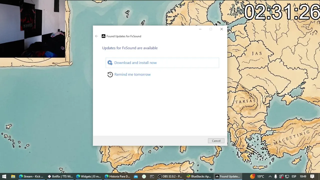Switch to the BotRix TTS taskbar window
Image resolution: width=320 pixels, height=180 pixels.
[60, 176]
